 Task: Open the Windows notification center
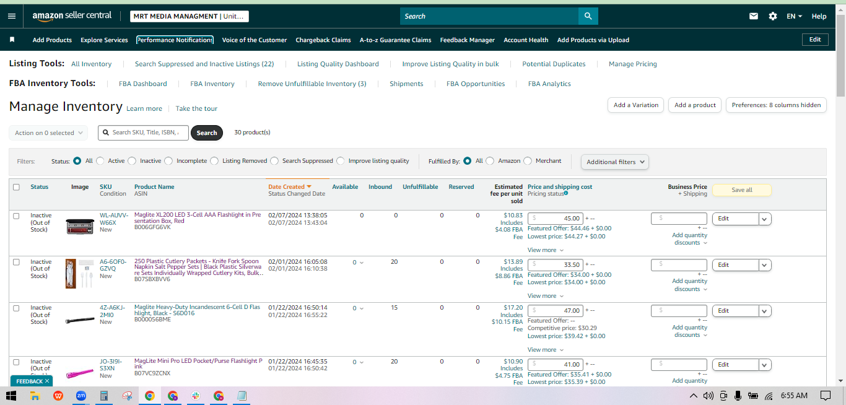point(825,396)
